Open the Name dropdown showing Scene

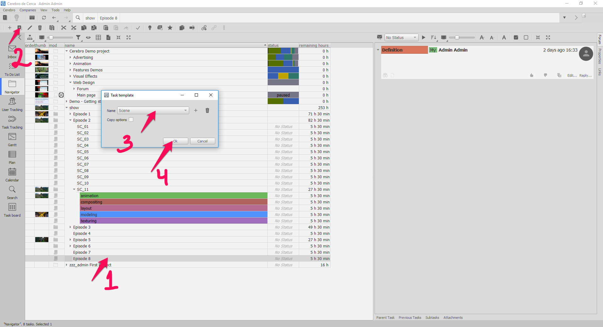(153, 110)
